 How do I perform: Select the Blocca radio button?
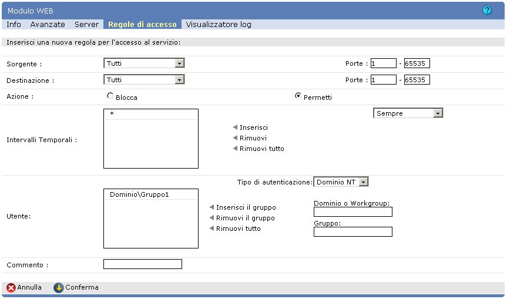click(110, 96)
